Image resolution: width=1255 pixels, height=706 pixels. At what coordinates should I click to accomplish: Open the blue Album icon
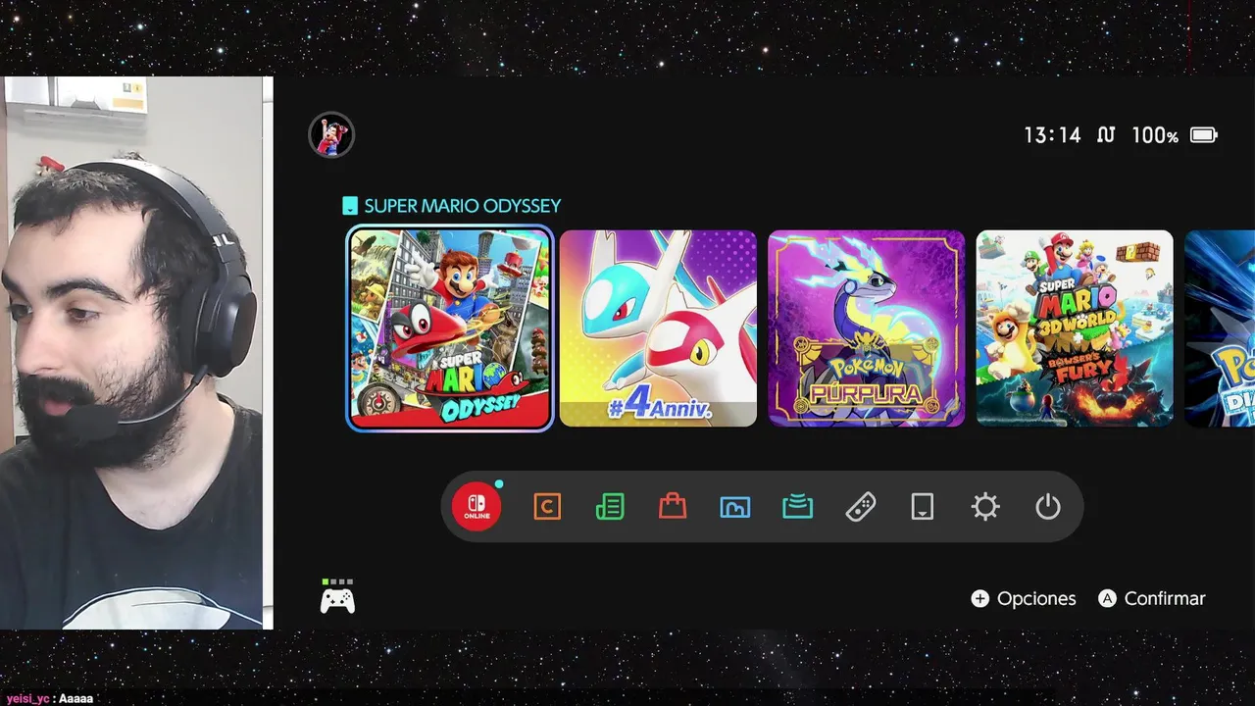pos(735,507)
